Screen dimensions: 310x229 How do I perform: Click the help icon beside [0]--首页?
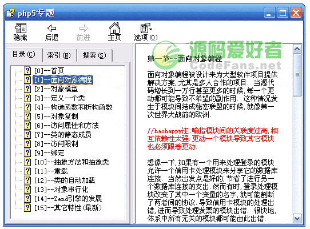(x=27, y=70)
